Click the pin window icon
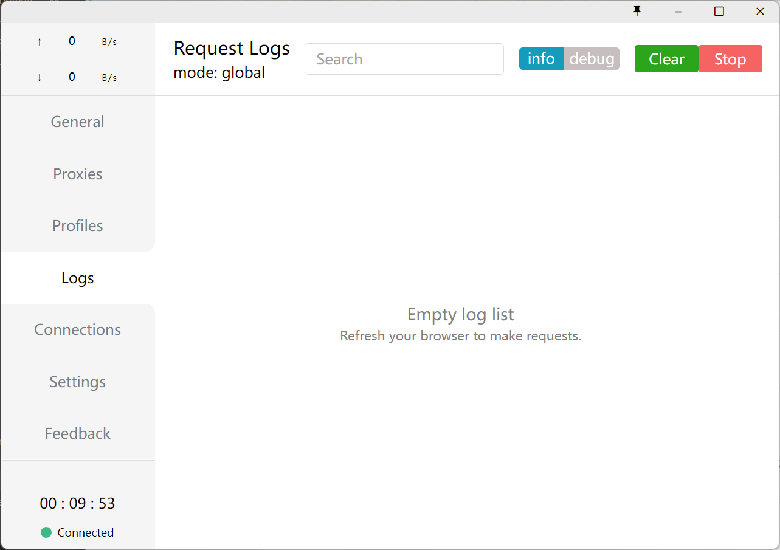This screenshot has height=550, width=780. click(x=637, y=12)
